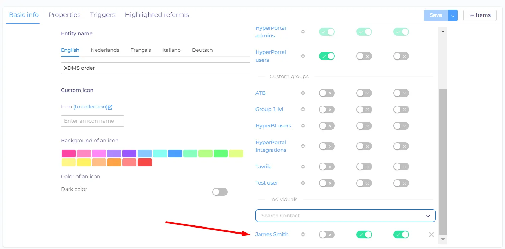Go to the Highlighted referrals tab
The width and height of the screenshot is (505, 249).
157,15
